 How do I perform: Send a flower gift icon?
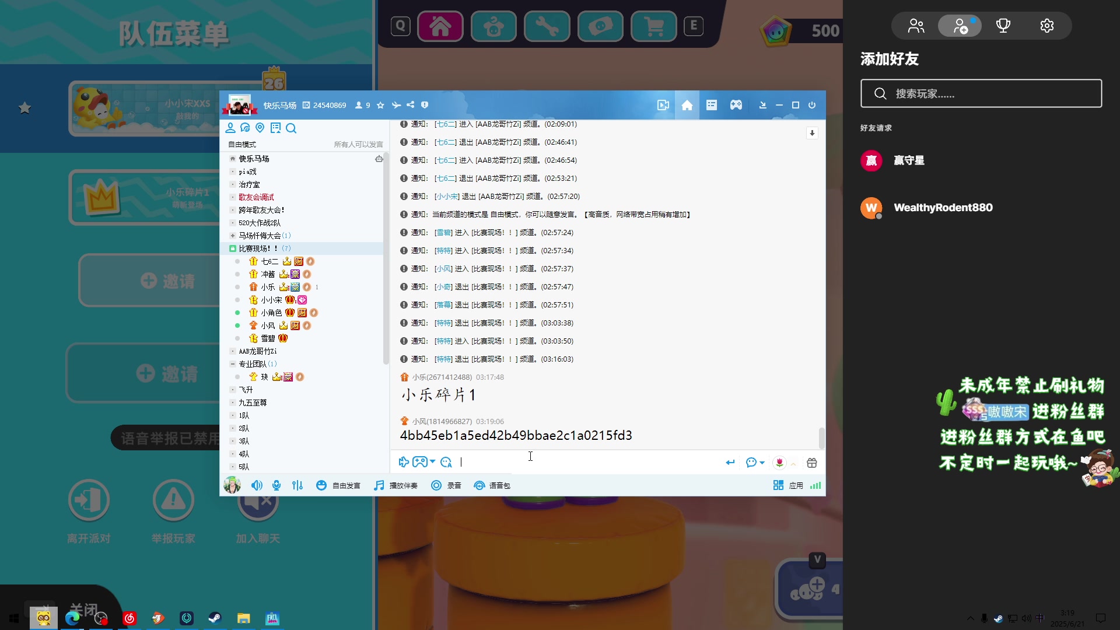coord(779,463)
